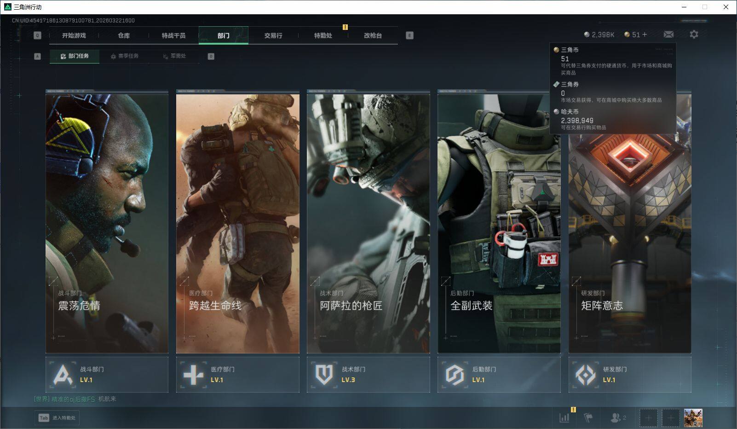Open the stats chart icon in bottom bar
The width and height of the screenshot is (737, 429).
[x=564, y=417]
